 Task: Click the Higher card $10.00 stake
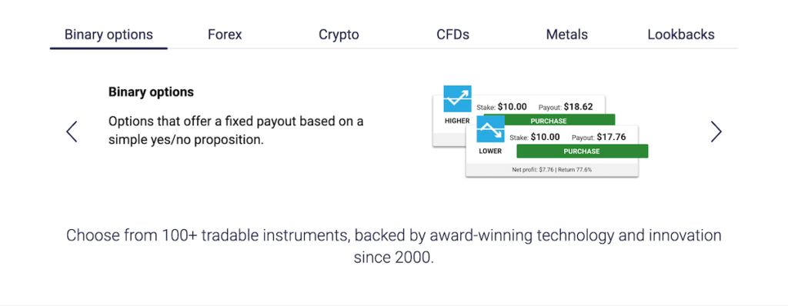(512, 107)
